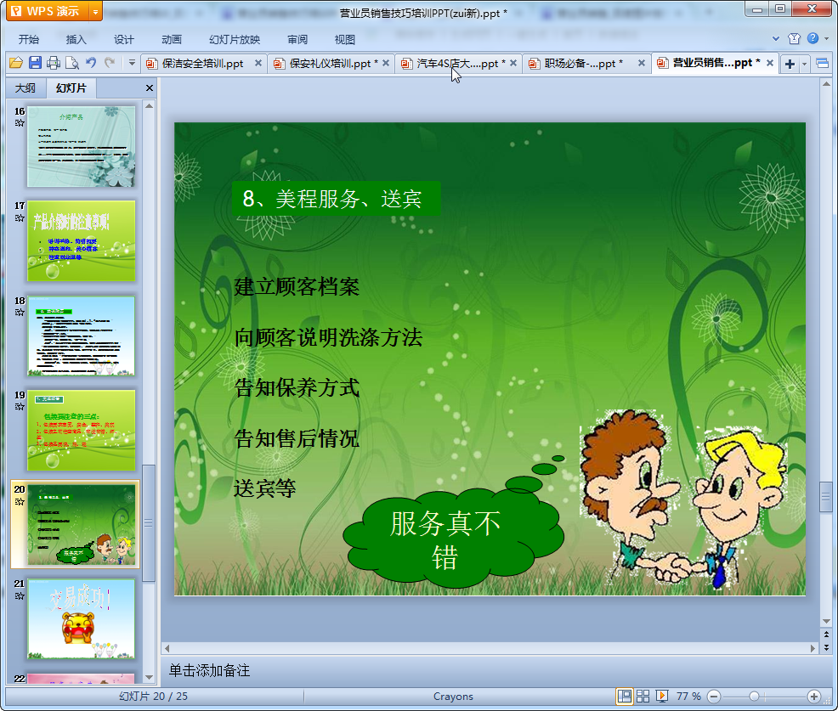Viewport: 838px width, 711px height.
Task: Click previous slide double-arrow button
Action: coord(826,635)
